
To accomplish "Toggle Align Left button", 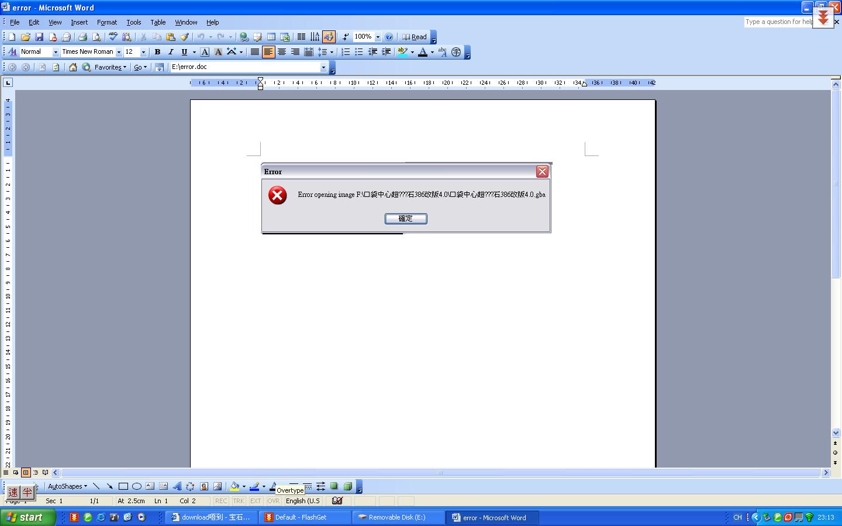I will pos(268,52).
